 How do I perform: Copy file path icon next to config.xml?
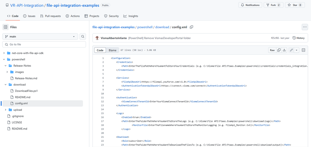coord(191,27)
